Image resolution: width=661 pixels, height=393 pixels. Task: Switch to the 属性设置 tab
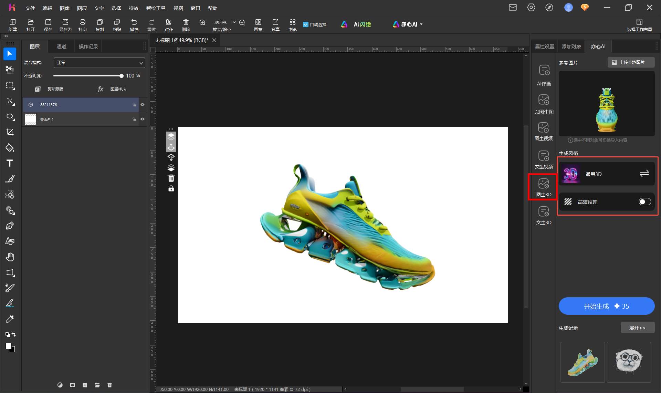(x=545, y=46)
